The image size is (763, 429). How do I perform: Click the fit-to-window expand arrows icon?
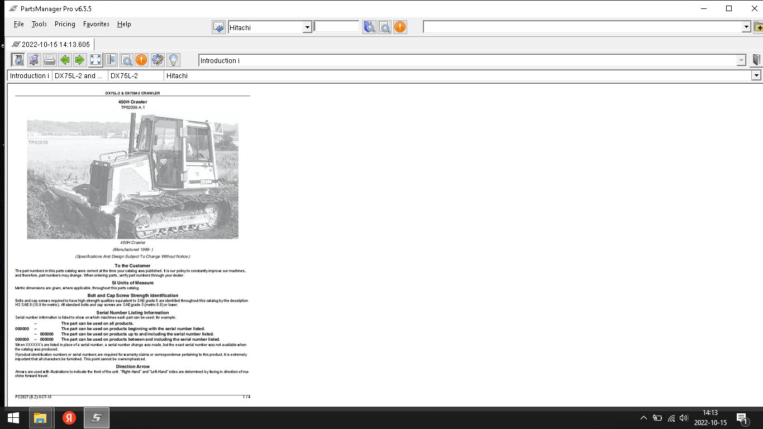click(x=96, y=60)
